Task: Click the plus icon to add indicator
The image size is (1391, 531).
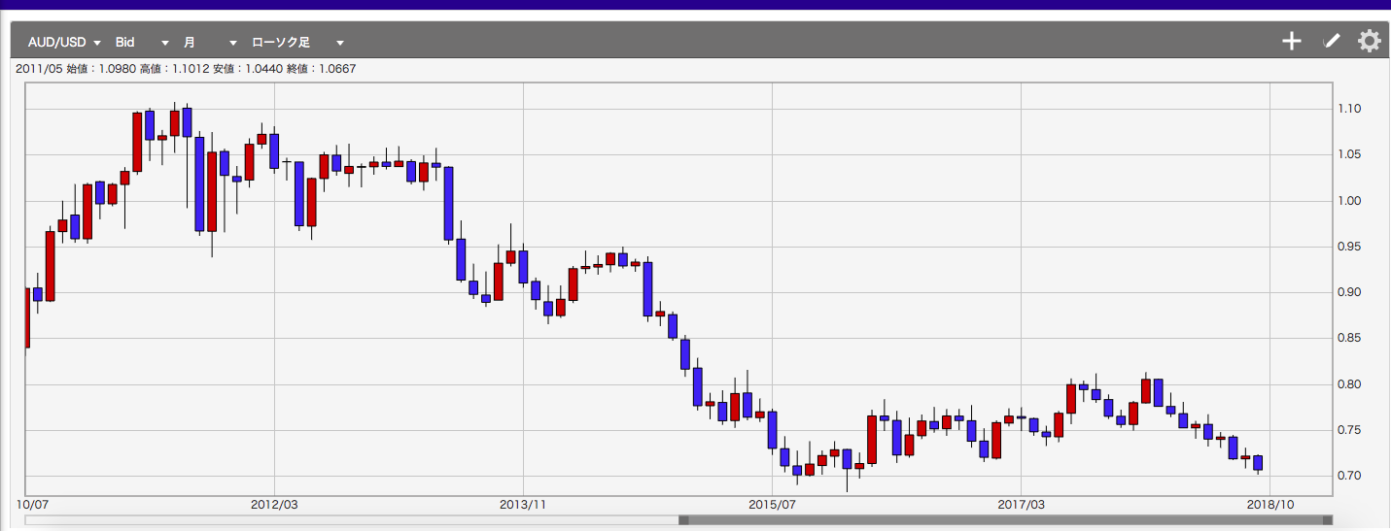Action: click(x=1291, y=41)
